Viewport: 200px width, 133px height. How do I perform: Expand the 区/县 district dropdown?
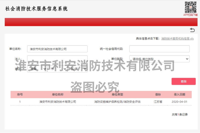77,69
